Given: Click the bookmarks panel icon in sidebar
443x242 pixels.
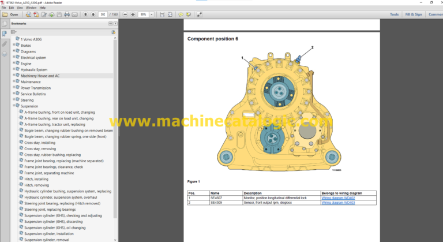Looking at the screenshot, I should pos(5,34).
